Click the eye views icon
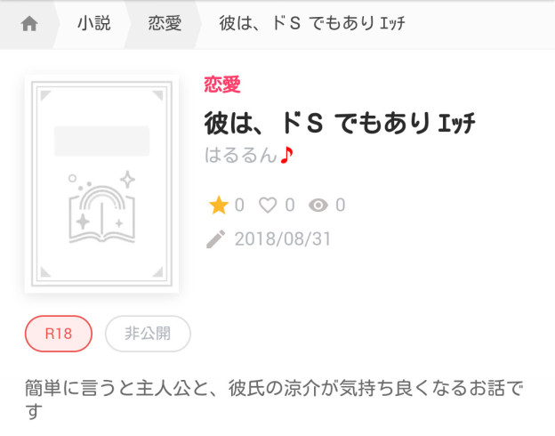Image resolution: width=555 pixels, height=436 pixels. 318,205
